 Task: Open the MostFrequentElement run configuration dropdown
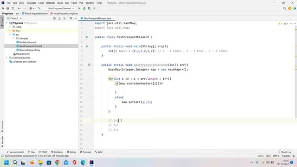[x=59, y=8]
